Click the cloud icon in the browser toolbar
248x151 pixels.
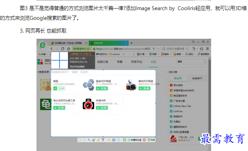click(201, 49)
